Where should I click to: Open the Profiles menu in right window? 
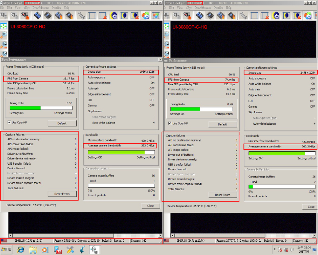tap(218, 8)
